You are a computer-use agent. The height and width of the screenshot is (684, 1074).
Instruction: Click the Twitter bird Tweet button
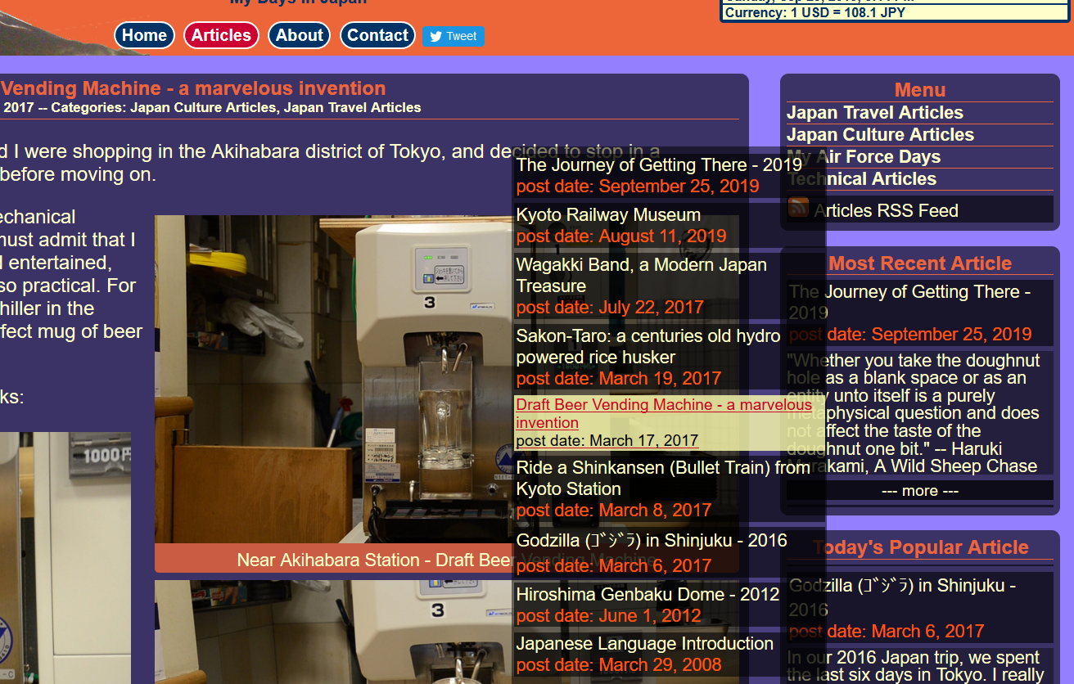click(454, 36)
